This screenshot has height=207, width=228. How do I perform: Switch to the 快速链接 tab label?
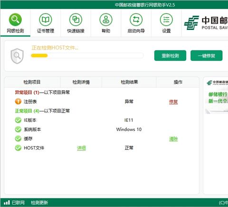point(76,31)
